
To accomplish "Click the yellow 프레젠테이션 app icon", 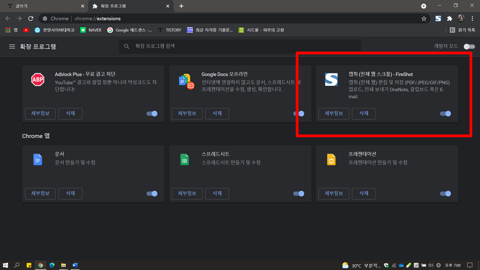I will coord(331,159).
